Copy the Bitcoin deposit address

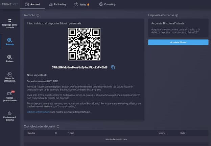(113, 67)
